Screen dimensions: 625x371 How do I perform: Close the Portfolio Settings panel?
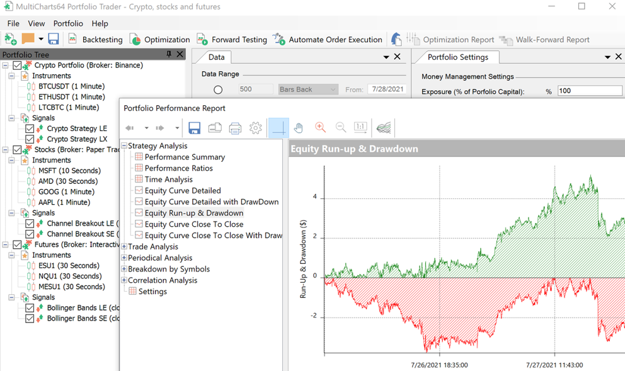618,57
